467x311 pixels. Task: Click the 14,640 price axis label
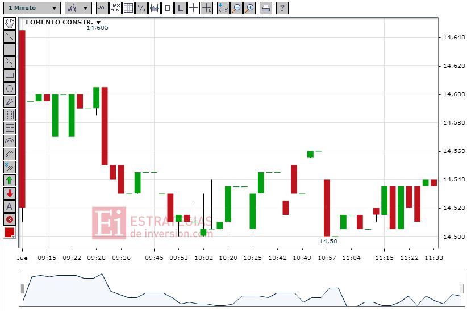454,38
